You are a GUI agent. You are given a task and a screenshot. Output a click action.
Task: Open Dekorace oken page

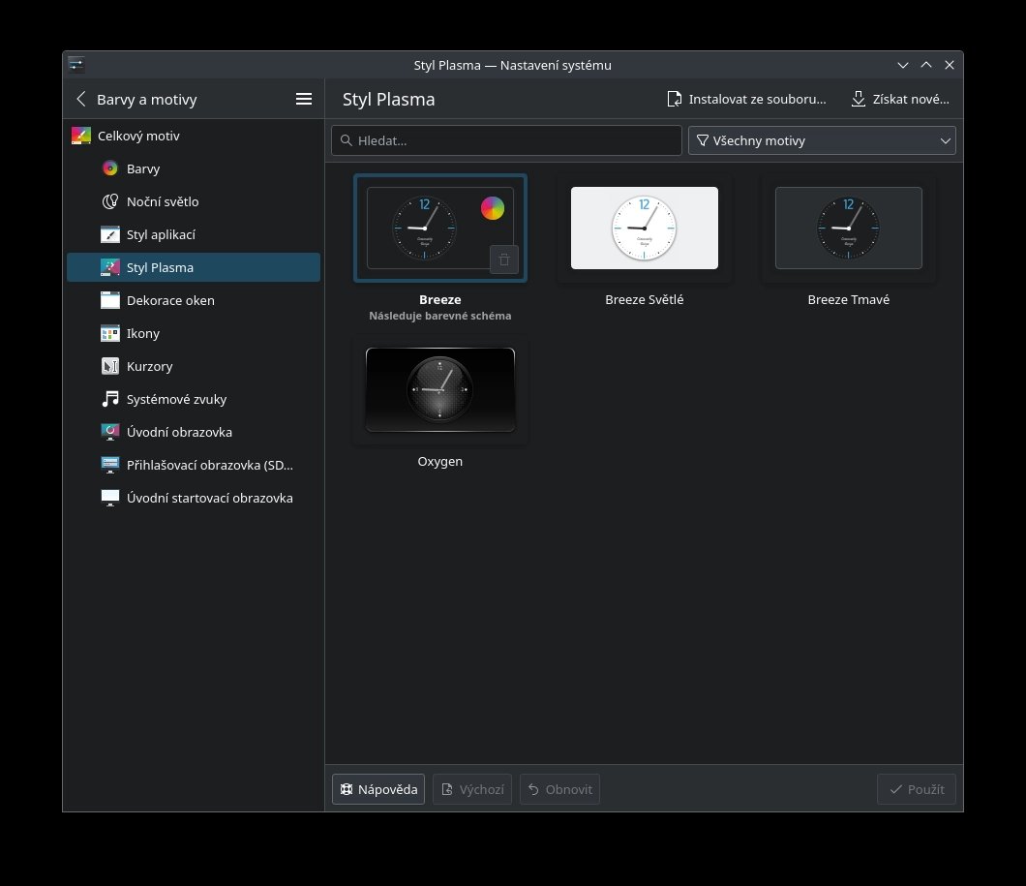[x=194, y=300]
